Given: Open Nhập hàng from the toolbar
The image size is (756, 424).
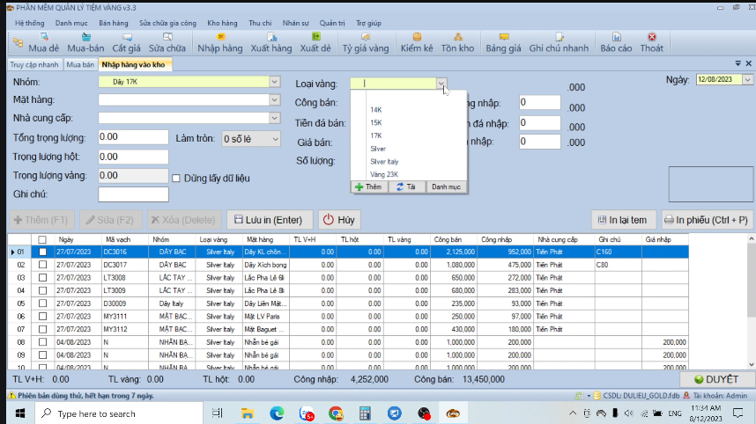Looking at the screenshot, I should pyautogui.click(x=220, y=42).
